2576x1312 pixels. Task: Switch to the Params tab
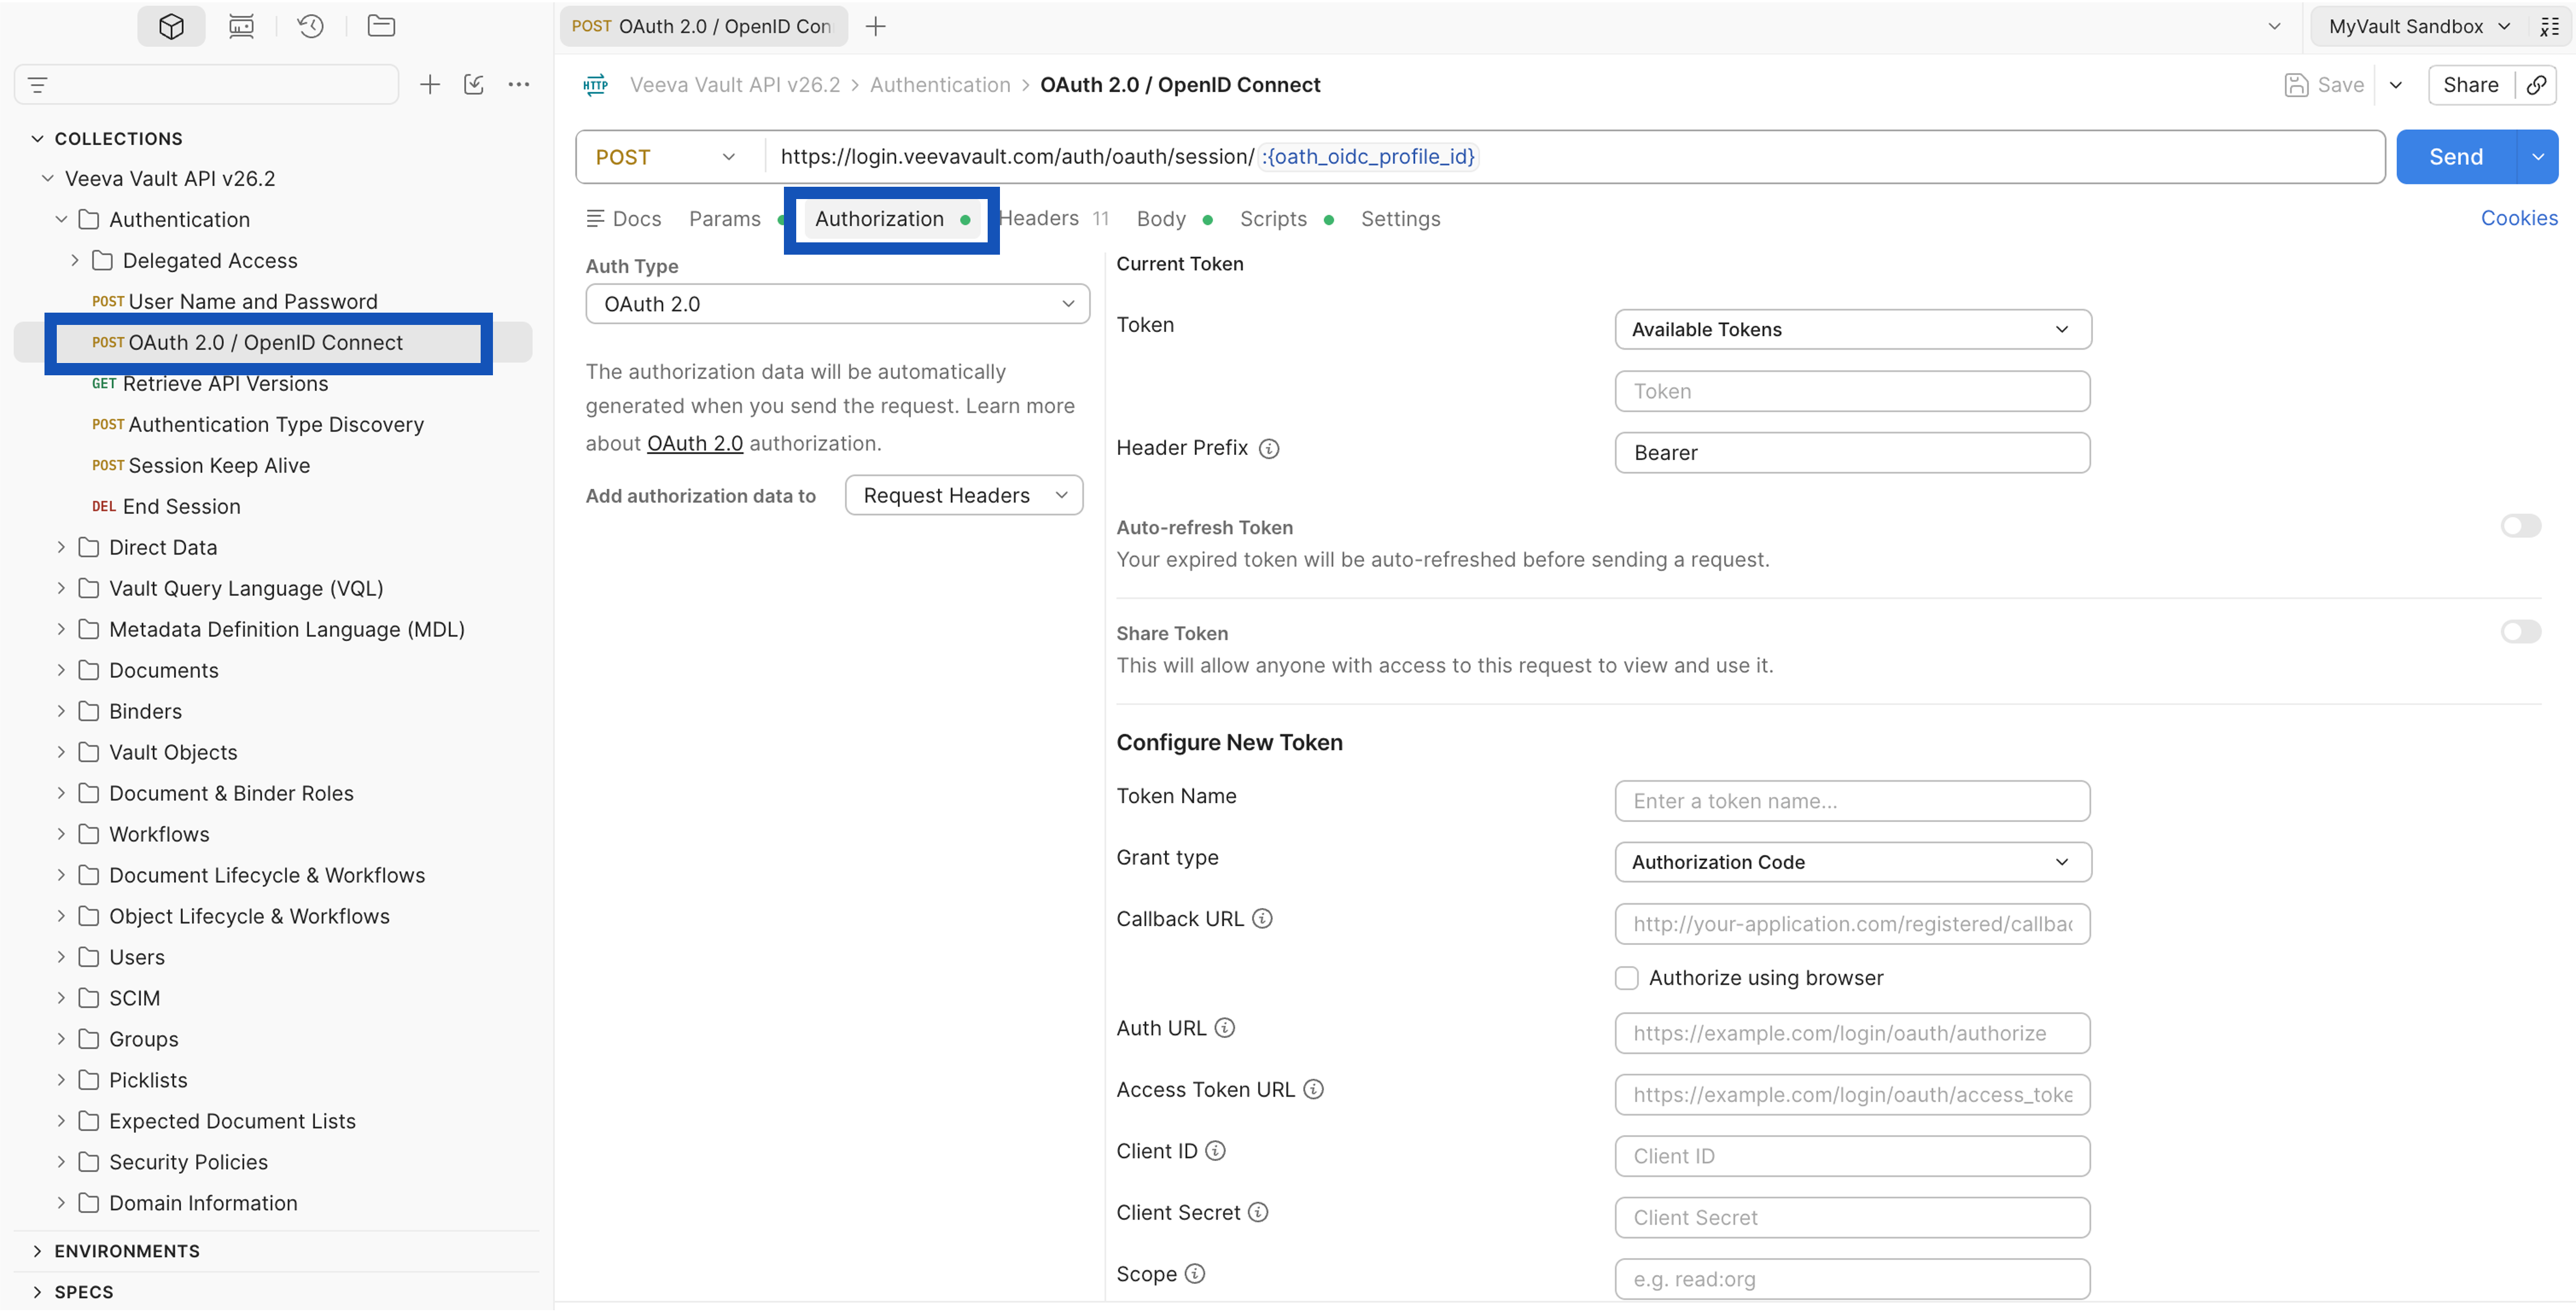[x=725, y=219]
